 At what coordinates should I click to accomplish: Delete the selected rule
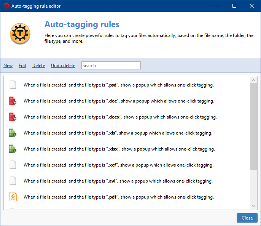pos(38,66)
